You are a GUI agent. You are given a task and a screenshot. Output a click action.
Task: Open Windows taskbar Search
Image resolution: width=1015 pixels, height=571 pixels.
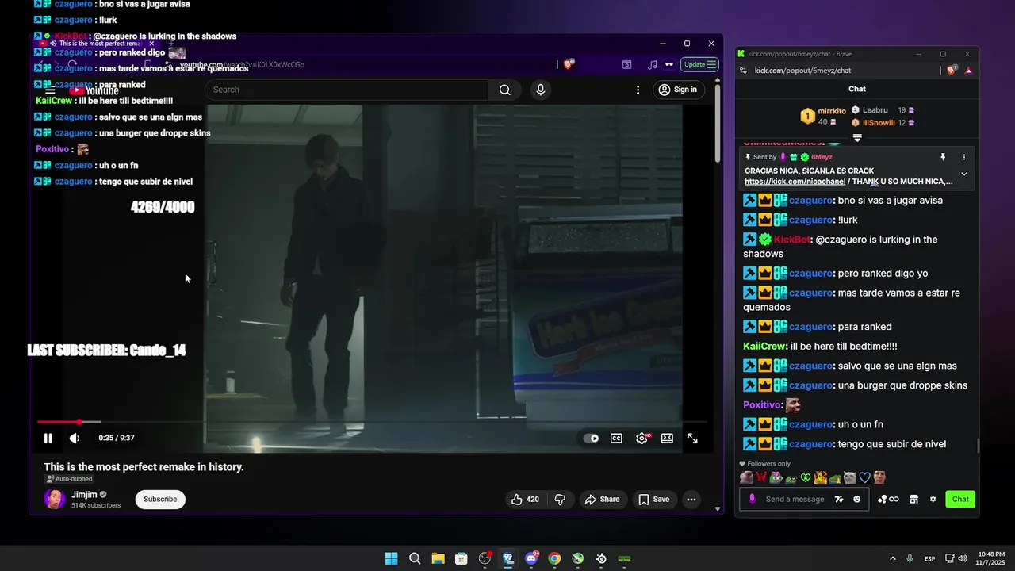[x=415, y=558]
